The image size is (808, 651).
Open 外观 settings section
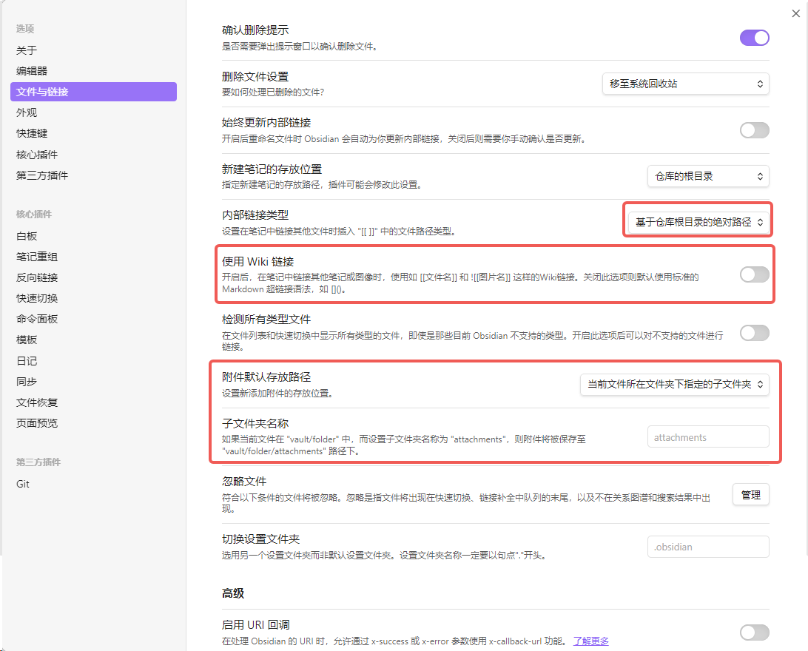pyautogui.click(x=93, y=112)
